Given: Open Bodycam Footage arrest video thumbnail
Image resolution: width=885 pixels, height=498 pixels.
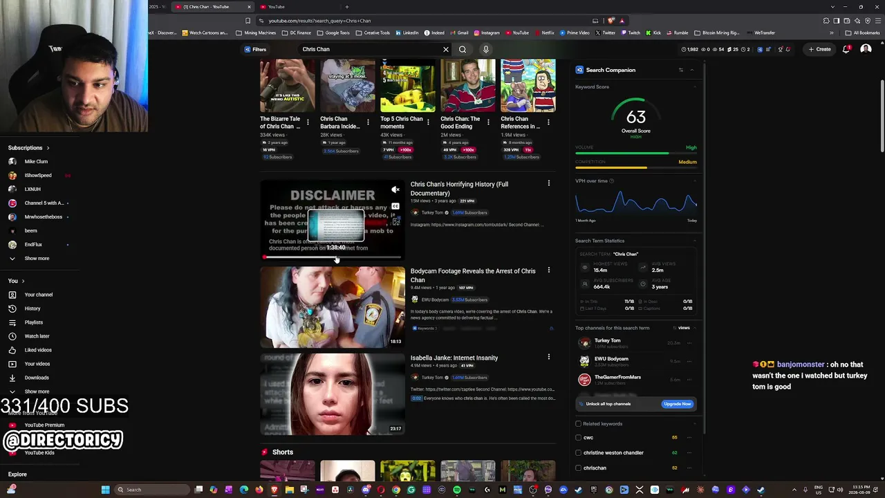Looking at the screenshot, I should pyautogui.click(x=333, y=307).
